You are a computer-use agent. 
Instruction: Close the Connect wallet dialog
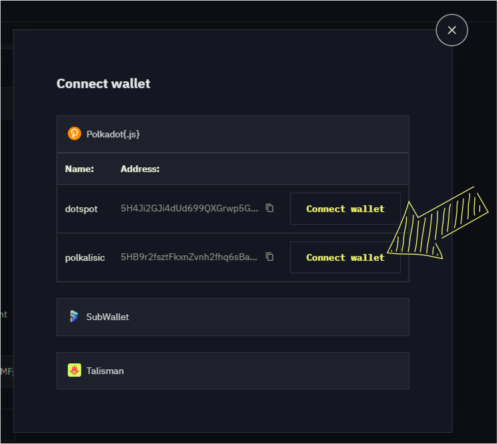pyautogui.click(x=451, y=30)
